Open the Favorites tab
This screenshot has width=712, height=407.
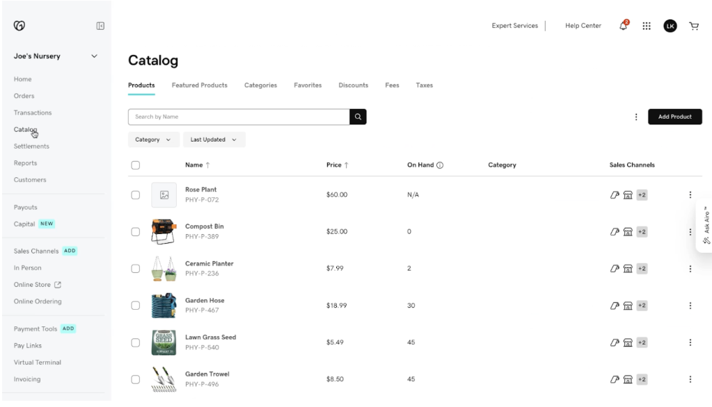tap(308, 85)
